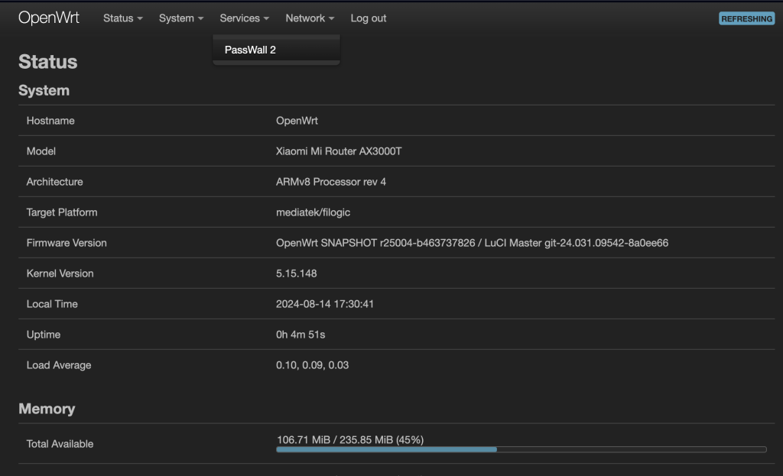Click the Total Available memory progress bar
783x476 pixels.
point(521,449)
